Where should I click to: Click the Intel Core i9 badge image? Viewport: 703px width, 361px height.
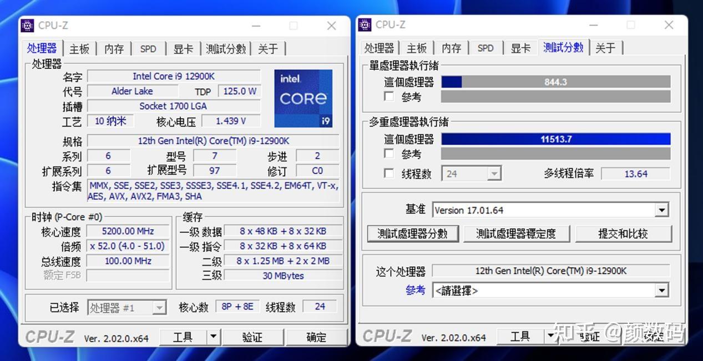tap(303, 98)
